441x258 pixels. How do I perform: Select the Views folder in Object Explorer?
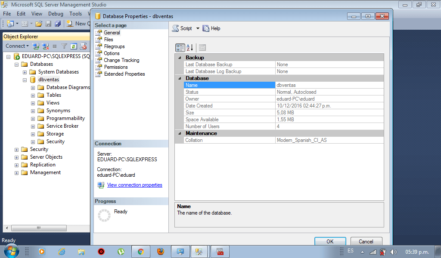[53, 103]
